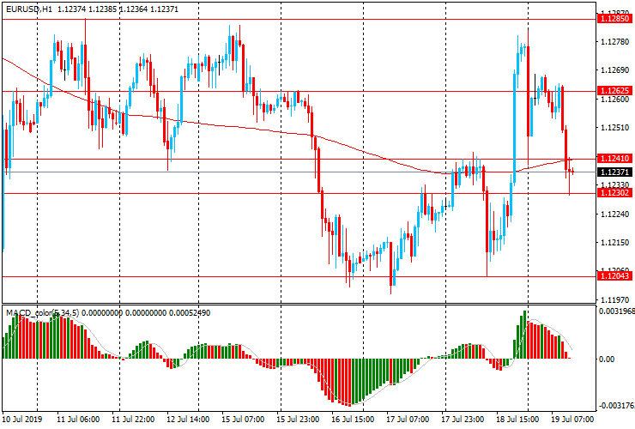Click the 15 Jul 07:00 time label
635x429 pixels.
pos(243,419)
